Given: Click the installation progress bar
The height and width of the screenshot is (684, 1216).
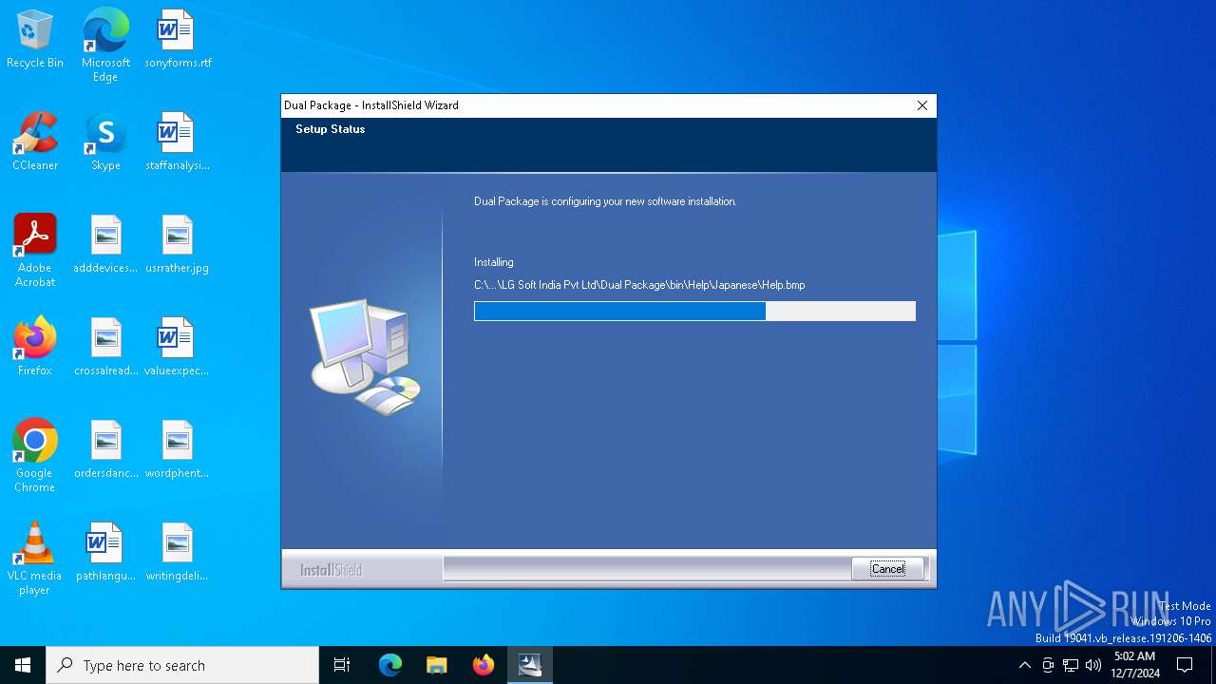Looking at the screenshot, I should tap(694, 311).
